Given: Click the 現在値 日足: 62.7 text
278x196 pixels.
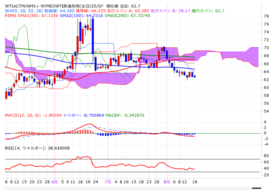Looking at the screenshot, I should [123, 6].
